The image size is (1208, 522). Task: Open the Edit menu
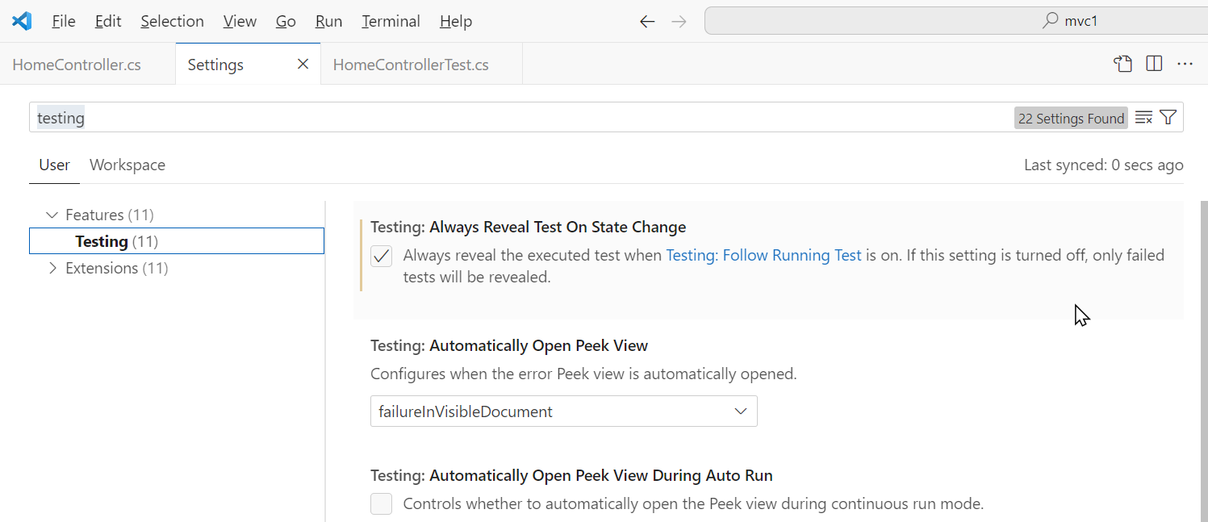[108, 22]
